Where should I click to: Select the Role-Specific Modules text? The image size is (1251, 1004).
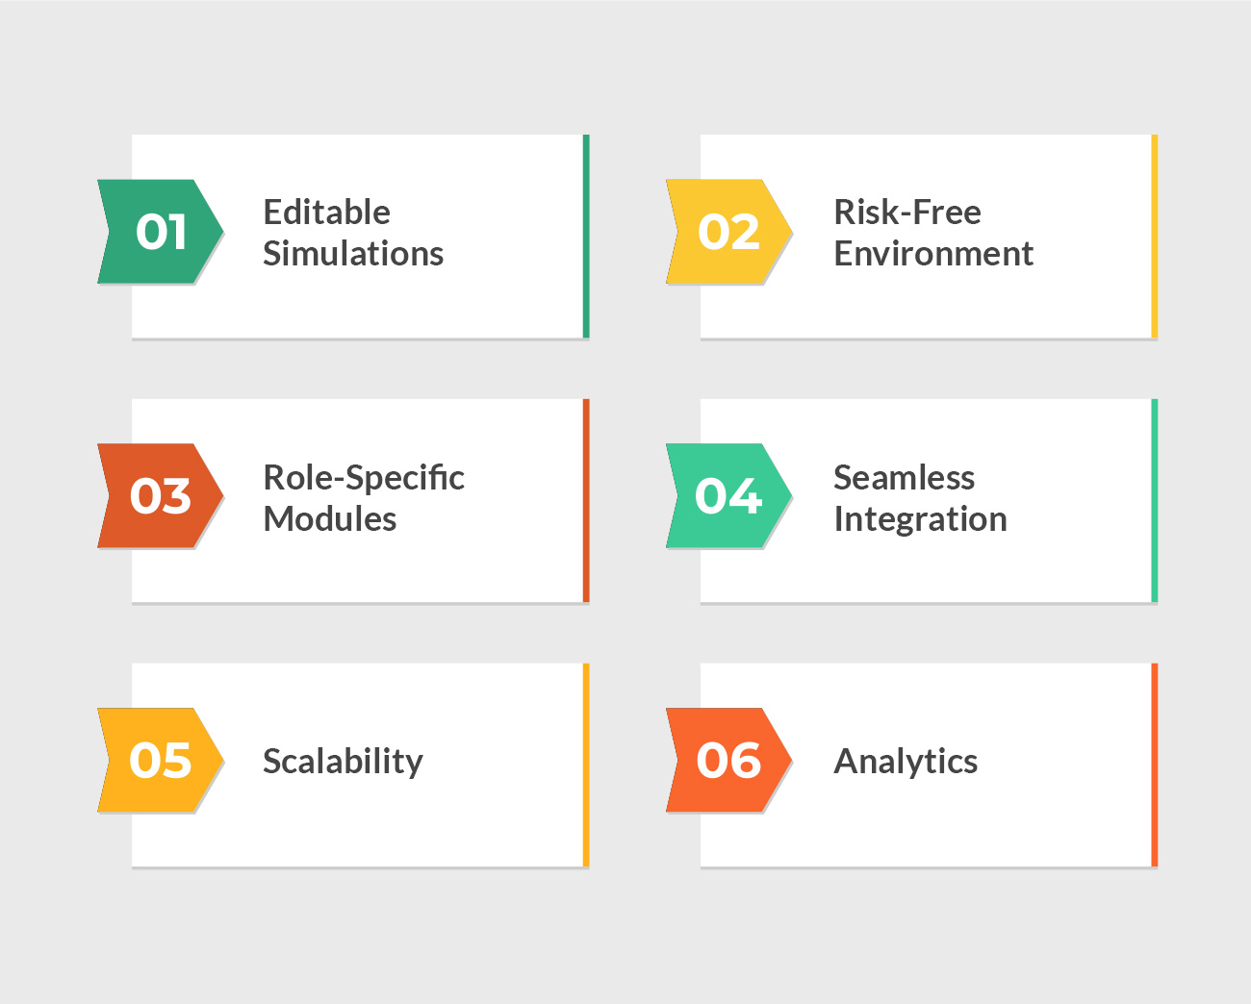364,497
